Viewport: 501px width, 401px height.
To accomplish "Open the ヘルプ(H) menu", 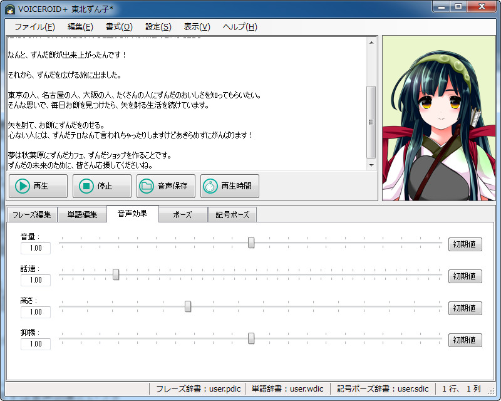I will [240, 27].
